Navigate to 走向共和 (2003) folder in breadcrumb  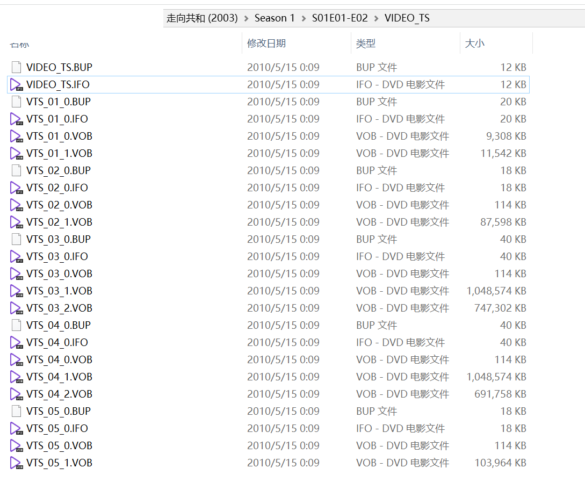202,18
